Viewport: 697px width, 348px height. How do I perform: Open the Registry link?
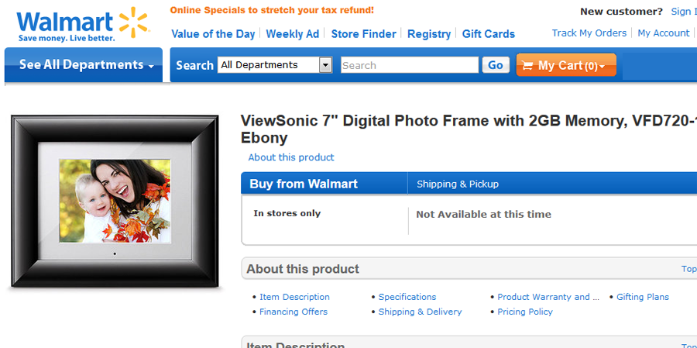(429, 34)
